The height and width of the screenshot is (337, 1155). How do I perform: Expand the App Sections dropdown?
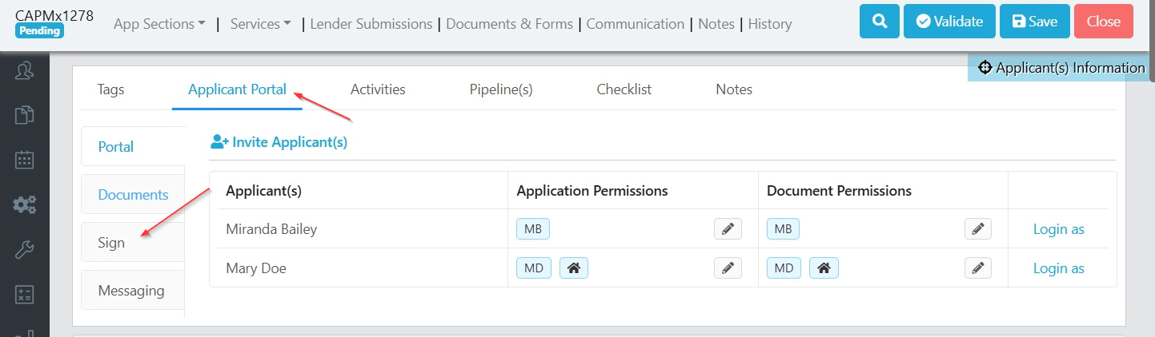pyautogui.click(x=159, y=24)
